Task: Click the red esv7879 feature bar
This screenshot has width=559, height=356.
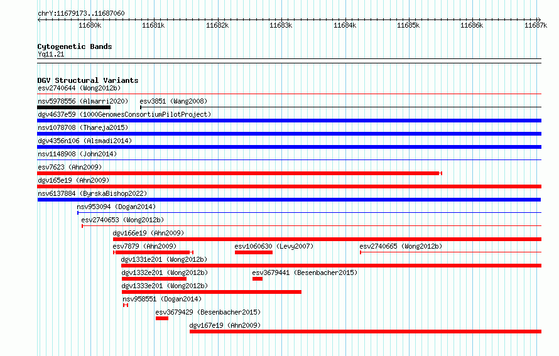Action: (x=153, y=252)
